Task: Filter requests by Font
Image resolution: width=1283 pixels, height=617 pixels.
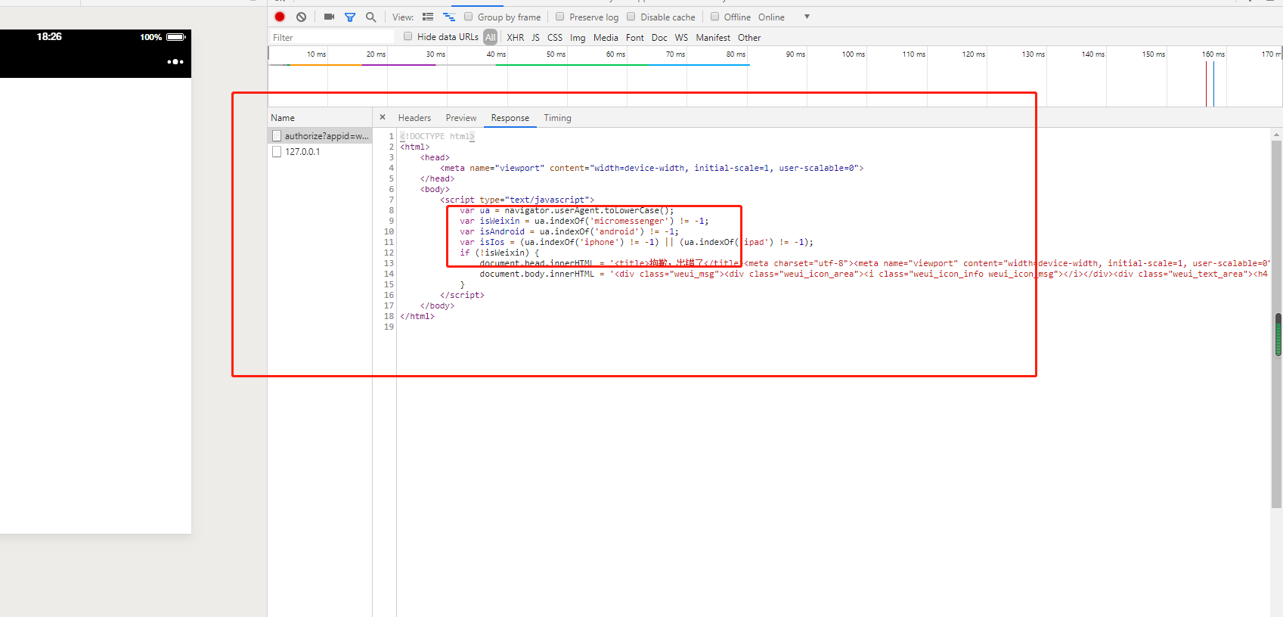Action: pyautogui.click(x=635, y=37)
